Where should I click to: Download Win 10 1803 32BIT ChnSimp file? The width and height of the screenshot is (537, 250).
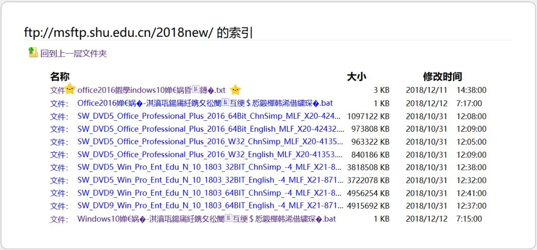[210, 167]
